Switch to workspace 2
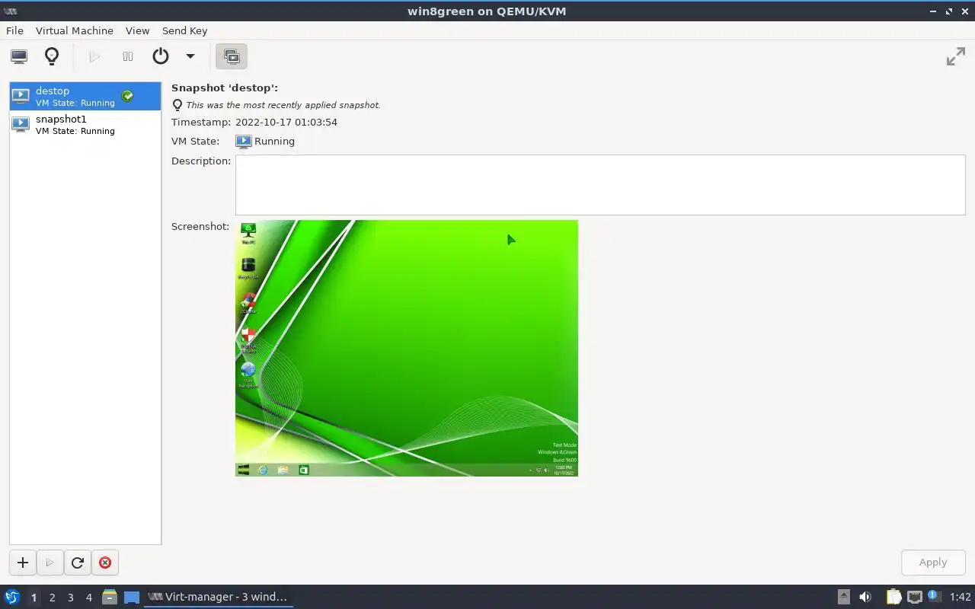Screen dimensions: 975x609 pos(52,598)
